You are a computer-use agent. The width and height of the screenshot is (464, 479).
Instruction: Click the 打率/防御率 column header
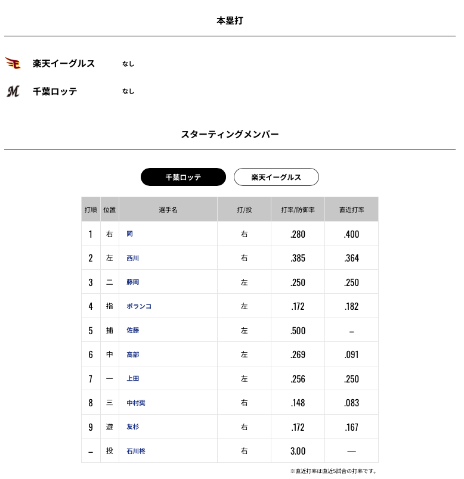point(298,210)
